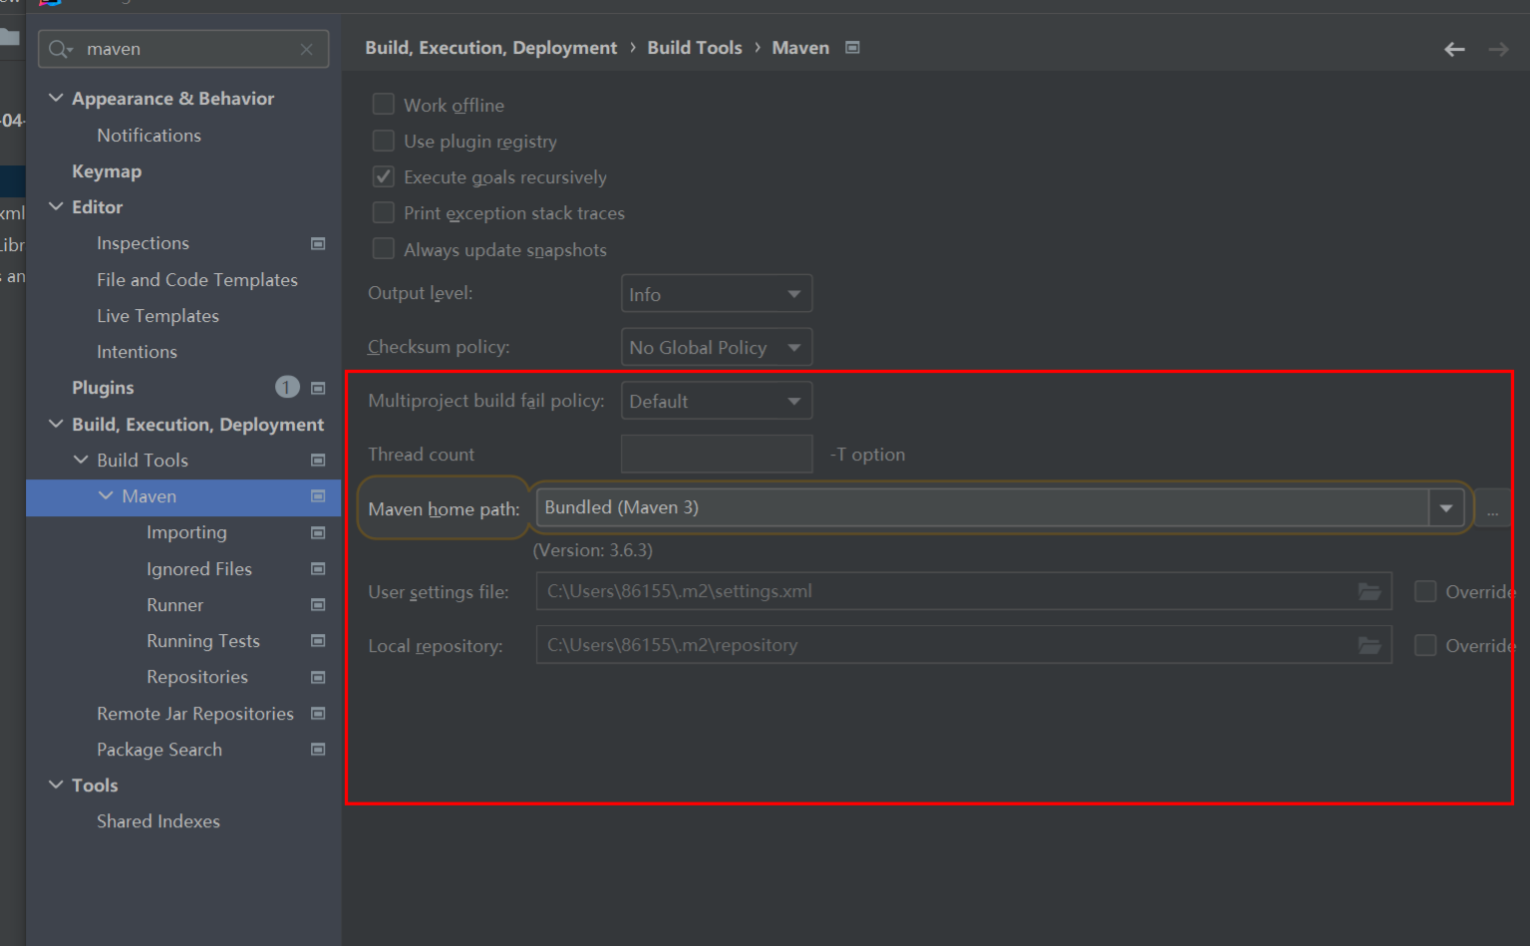Clear the maven search text
The image size is (1530, 946).
point(307,49)
